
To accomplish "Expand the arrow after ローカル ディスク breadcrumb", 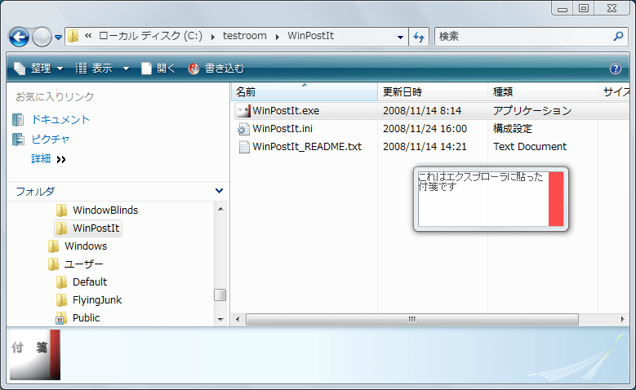I will pyautogui.click(x=213, y=37).
